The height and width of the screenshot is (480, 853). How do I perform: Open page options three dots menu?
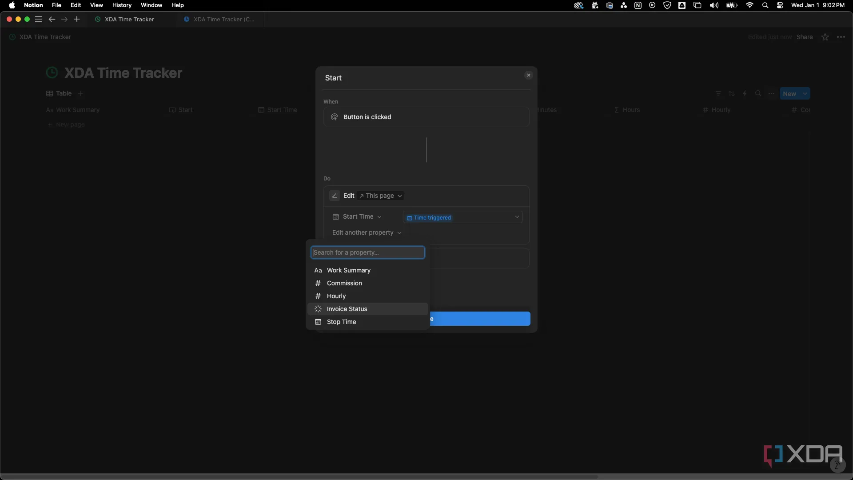[x=841, y=37]
